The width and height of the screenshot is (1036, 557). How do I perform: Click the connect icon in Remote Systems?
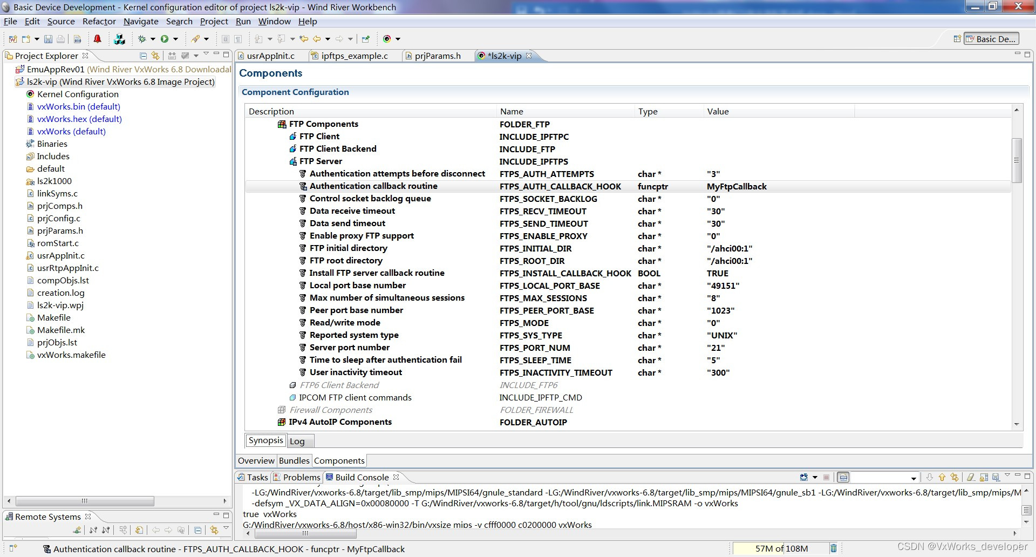coord(93,530)
